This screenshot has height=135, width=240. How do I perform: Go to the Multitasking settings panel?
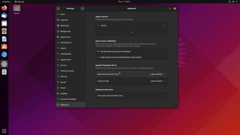click(x=70, y=54)
